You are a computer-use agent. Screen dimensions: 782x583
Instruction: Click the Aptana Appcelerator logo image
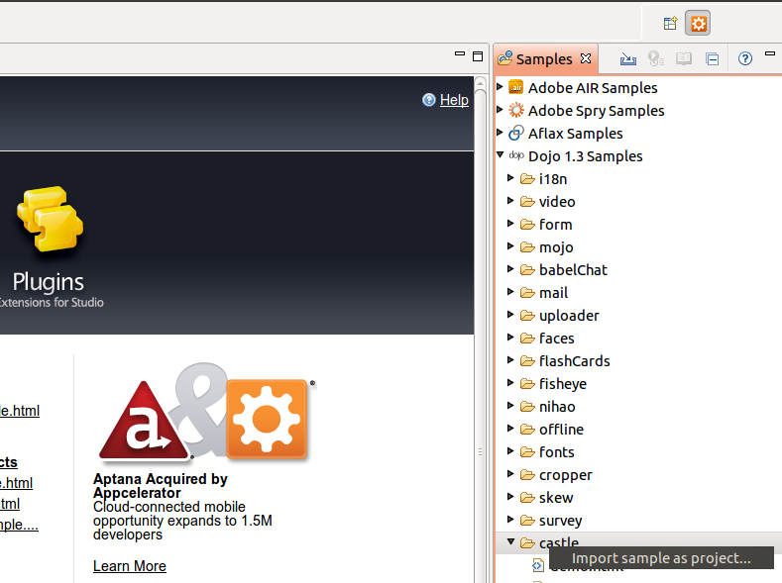pyautogui.click(x=205, y=412)
